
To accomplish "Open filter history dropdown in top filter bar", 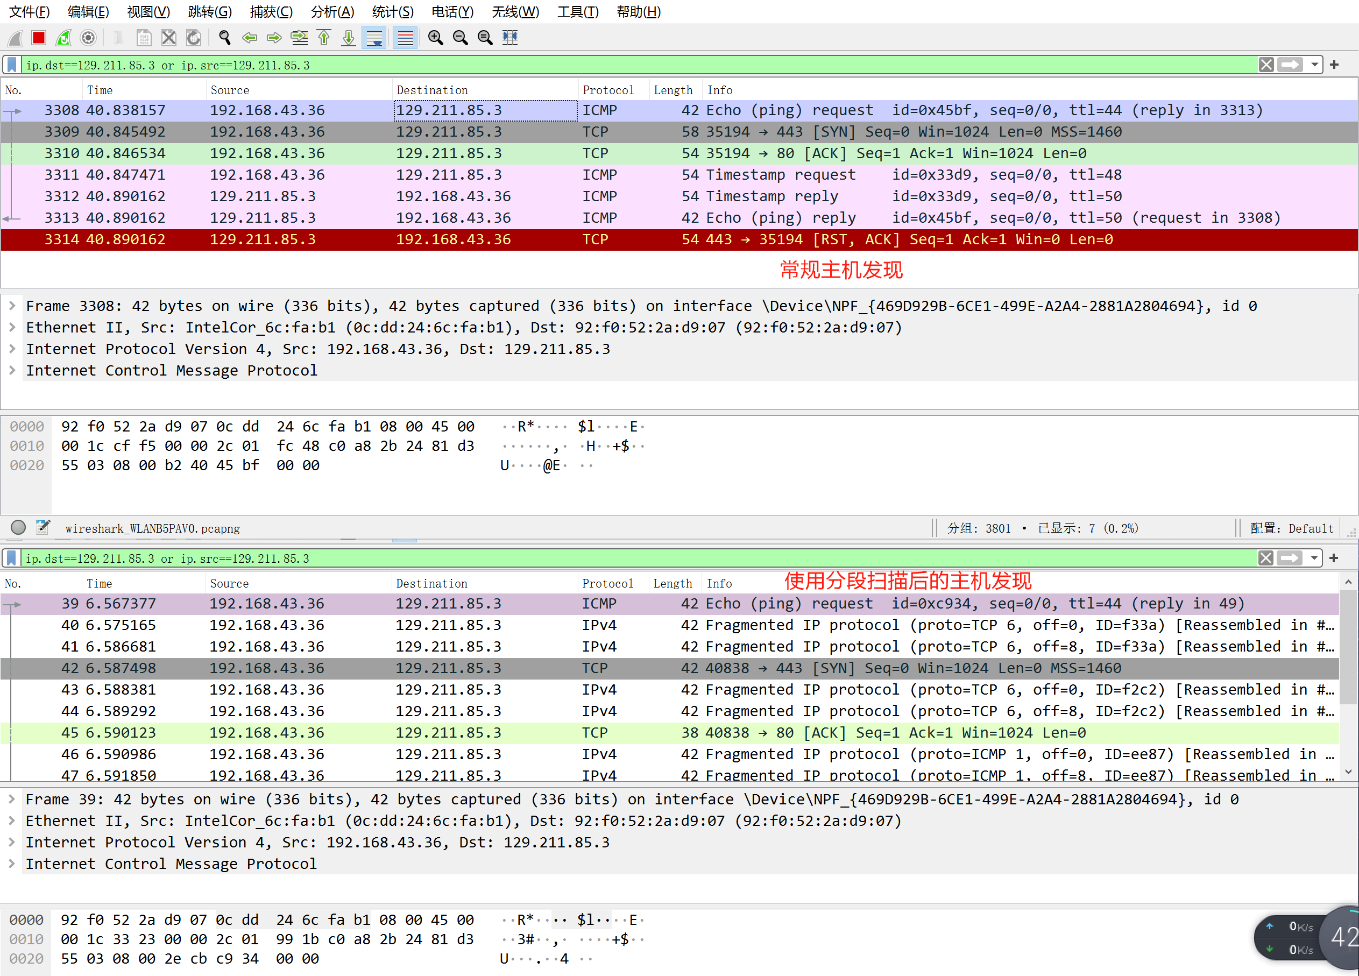I will [x=1315, y=65].
